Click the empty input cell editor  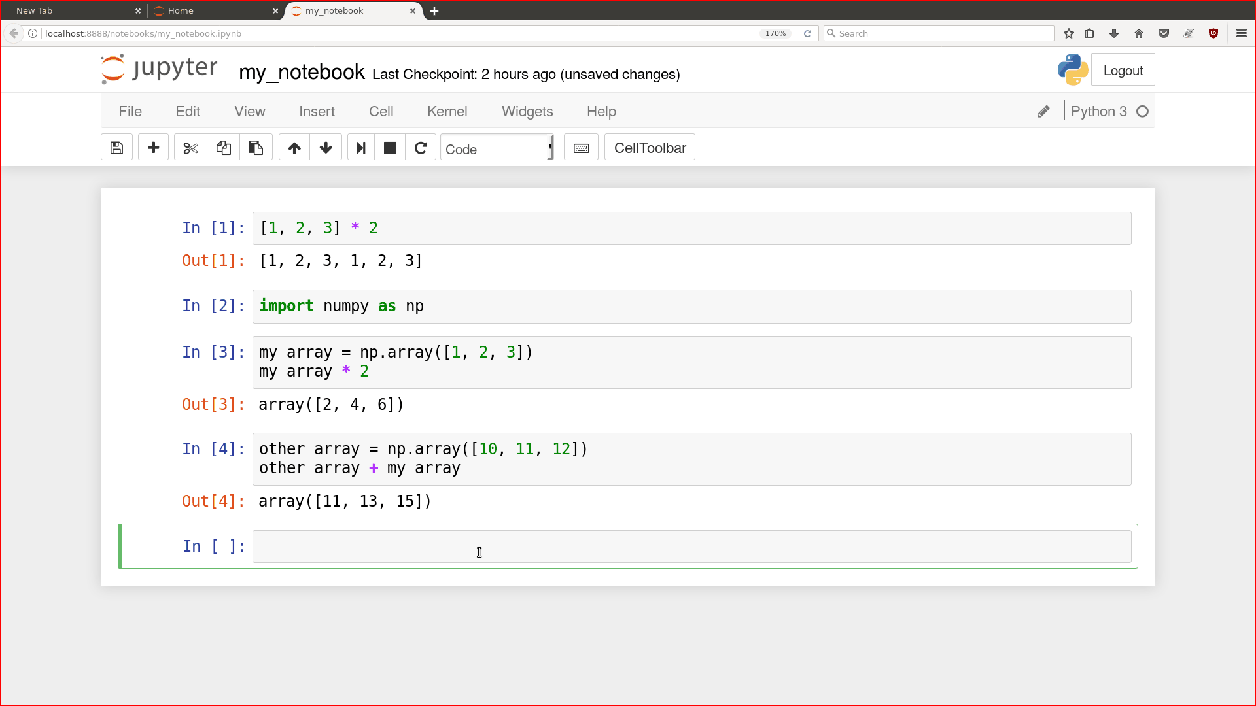point(691,546)
